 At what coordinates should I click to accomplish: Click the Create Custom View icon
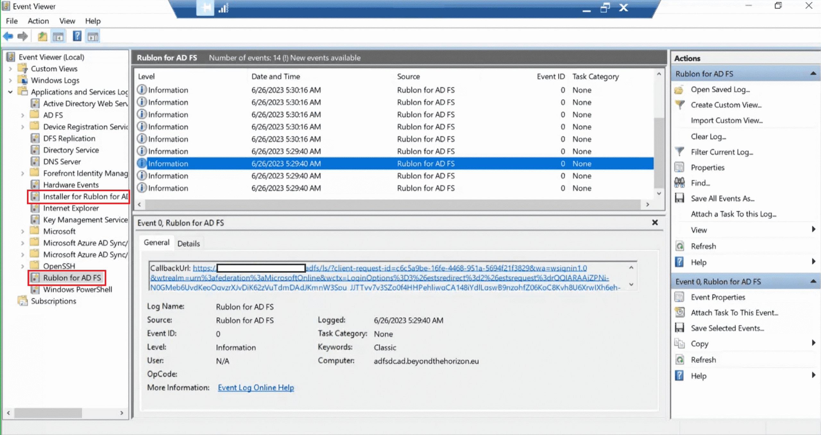point(680,105)
